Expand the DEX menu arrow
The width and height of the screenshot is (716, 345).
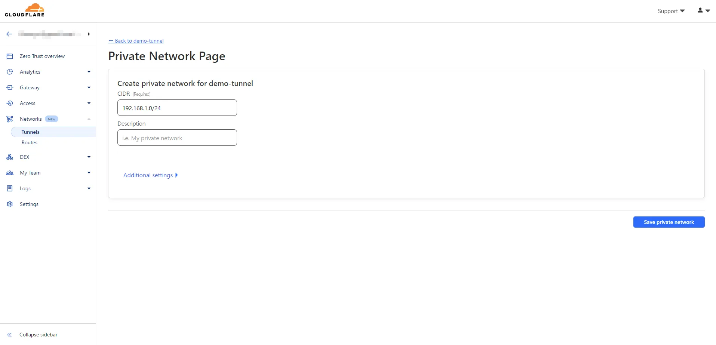tap(89, 157)
